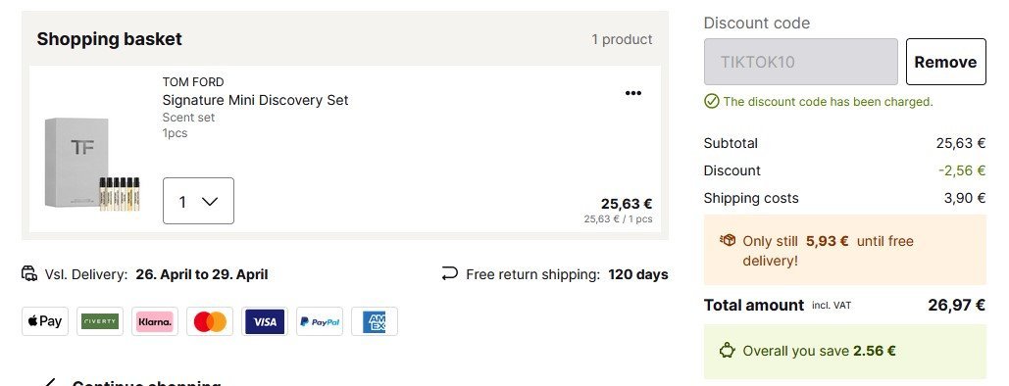
Task: Open the quantity dropdown showing 1
Action: [x=198, y=201]
